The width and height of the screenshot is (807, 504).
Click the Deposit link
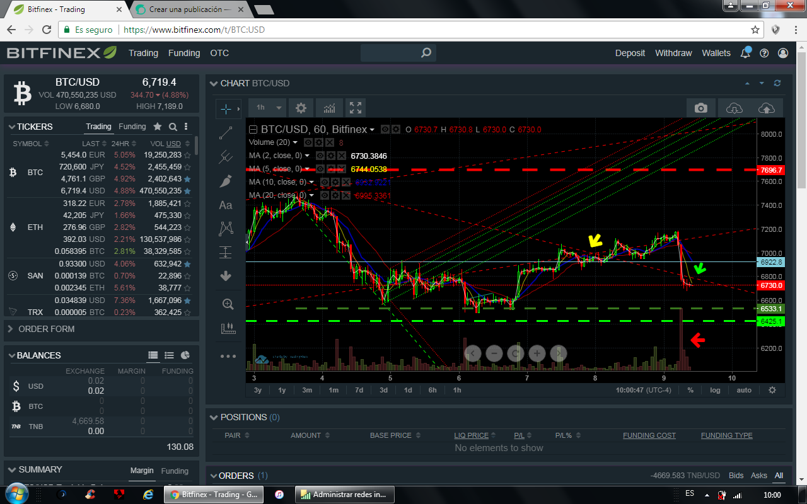(x=630, y=53)
